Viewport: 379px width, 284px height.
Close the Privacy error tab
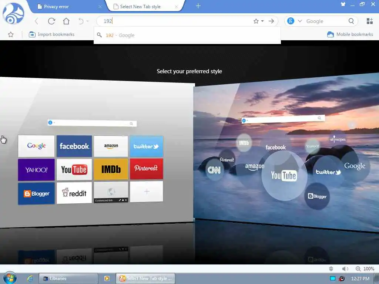pyautogui.click(x=100, y=7)
